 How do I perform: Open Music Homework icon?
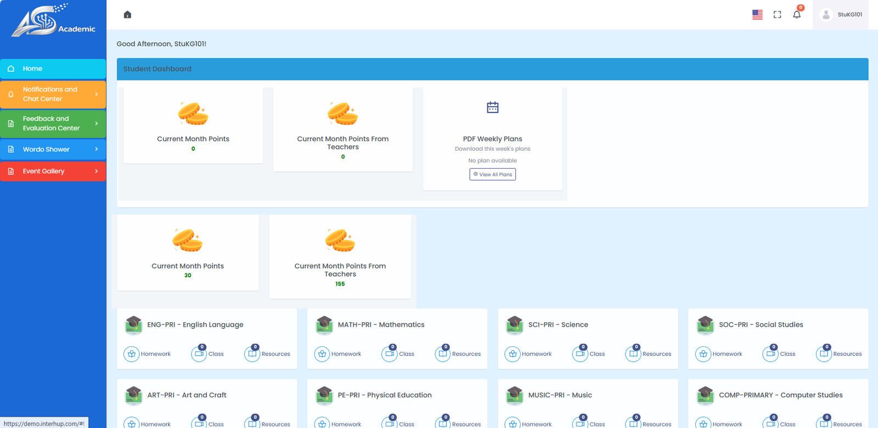(513, 424)
